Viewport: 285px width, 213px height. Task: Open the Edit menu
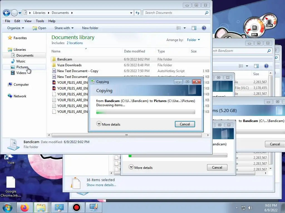pyautogui.click(x=17, y=21)
